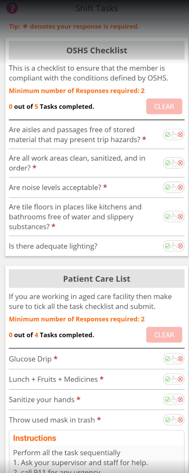
Task: Select the Patient Care List header
Action: click(97, 279)
